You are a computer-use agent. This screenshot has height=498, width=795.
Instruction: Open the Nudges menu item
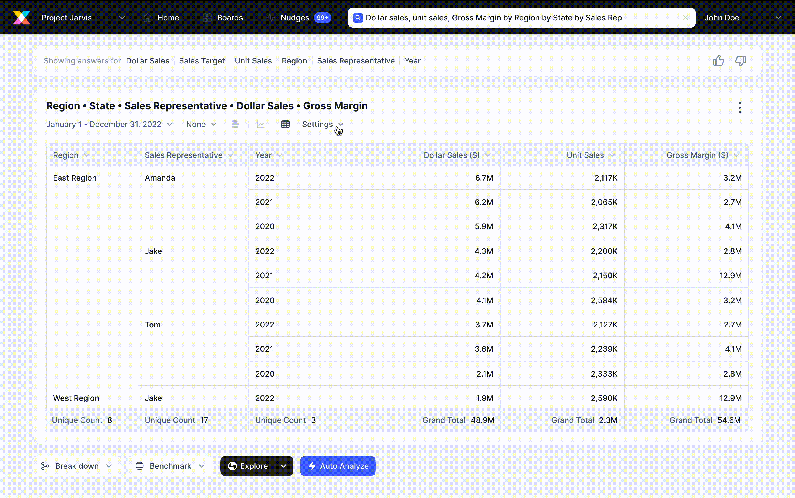(295, 18)
